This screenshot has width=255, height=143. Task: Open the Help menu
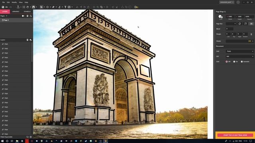point(26,2)
